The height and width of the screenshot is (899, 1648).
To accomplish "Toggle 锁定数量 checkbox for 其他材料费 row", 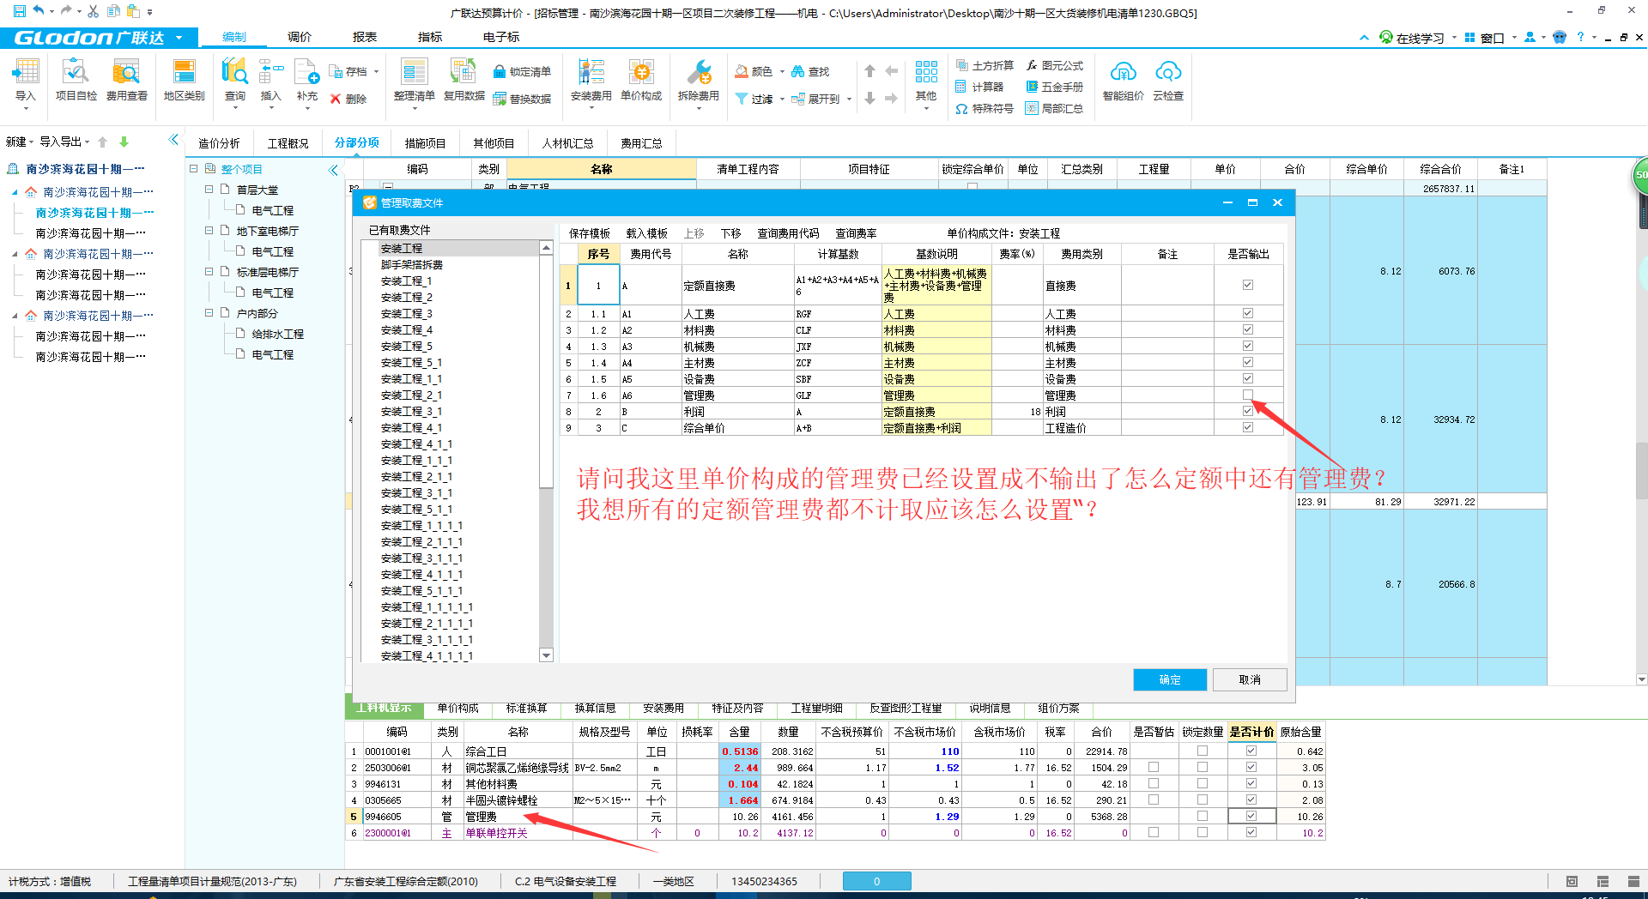I will (1203, 784).
